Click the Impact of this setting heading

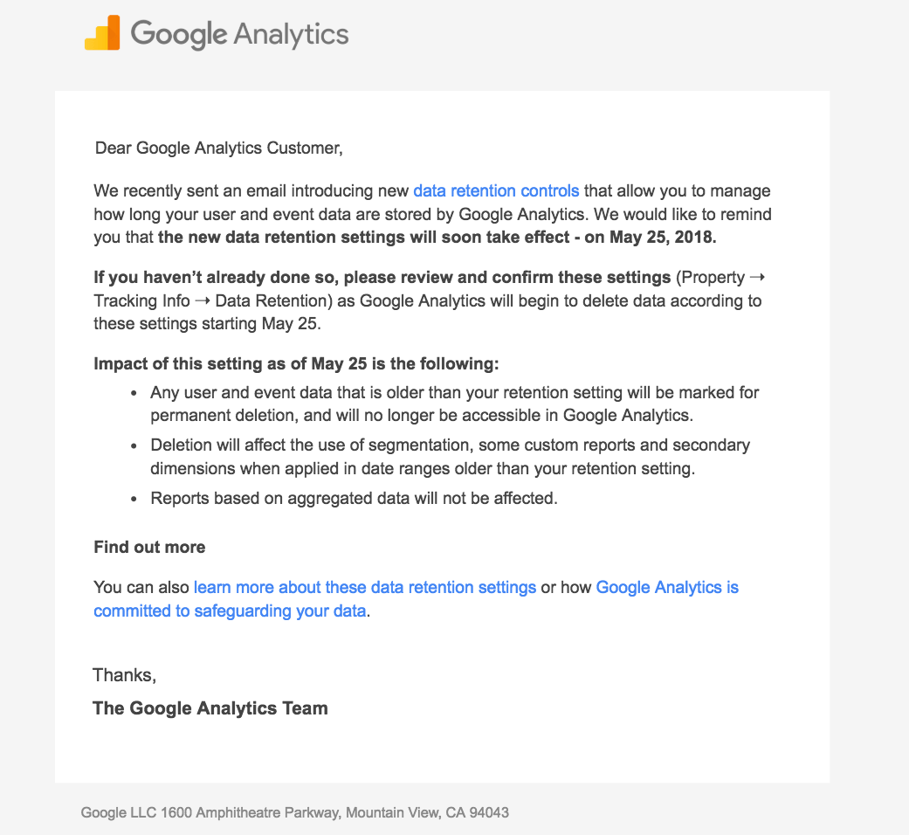[x=296, y=363]
